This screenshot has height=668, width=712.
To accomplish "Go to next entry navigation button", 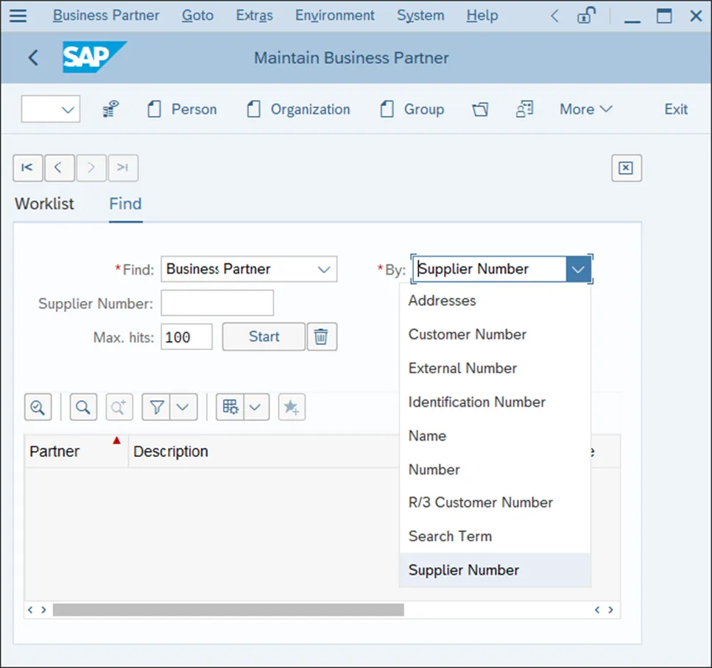I will [x=91, y=168].
